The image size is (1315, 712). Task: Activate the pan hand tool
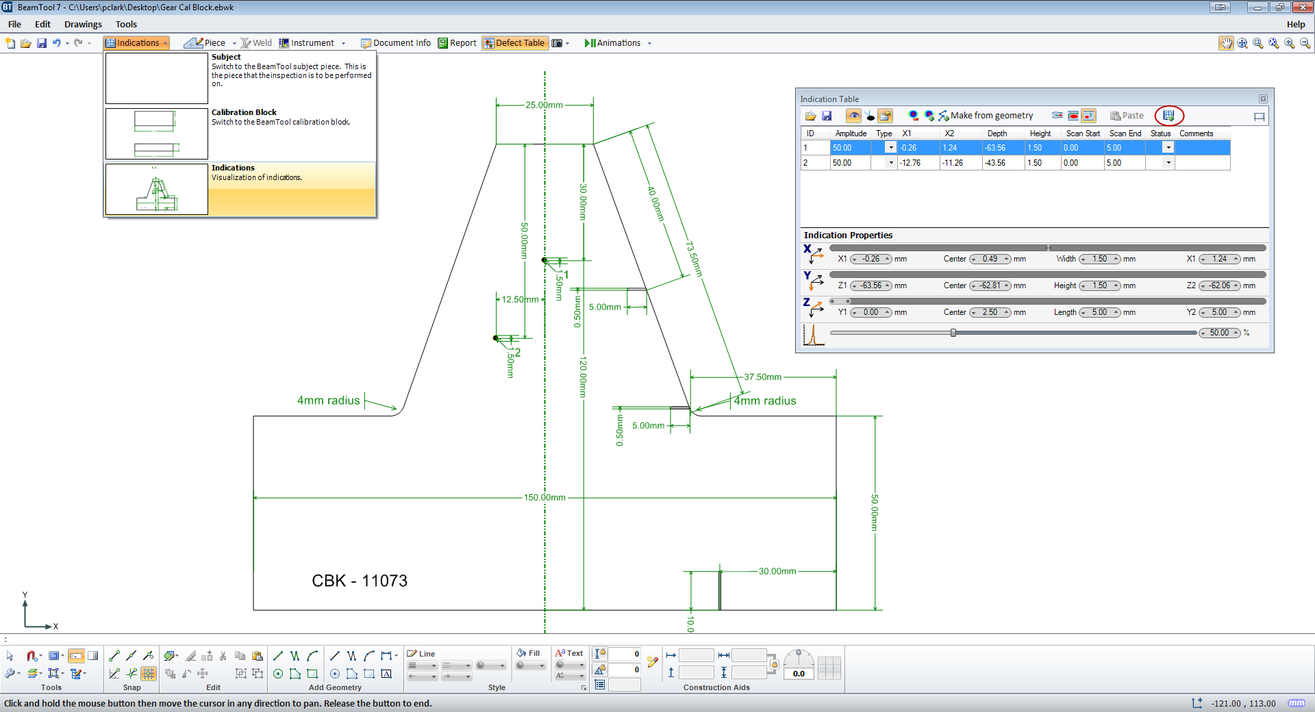coord(1225,43)
